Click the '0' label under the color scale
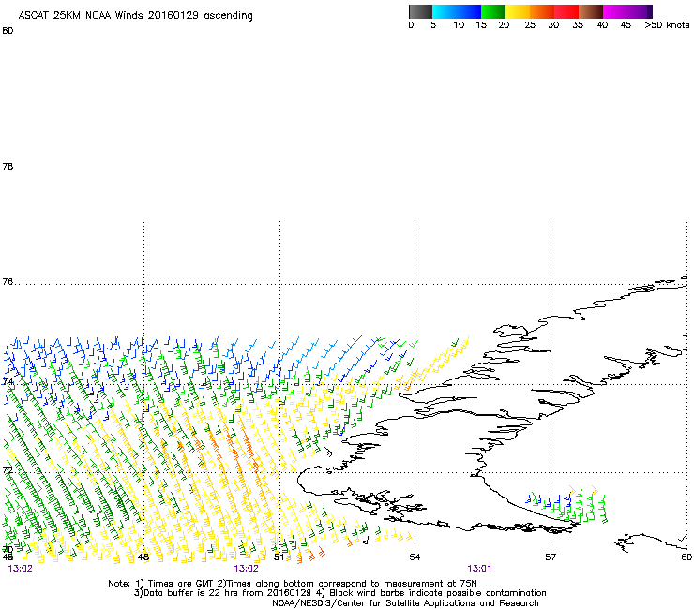Viewport: 694px width, 609px height. pos(411,25)
